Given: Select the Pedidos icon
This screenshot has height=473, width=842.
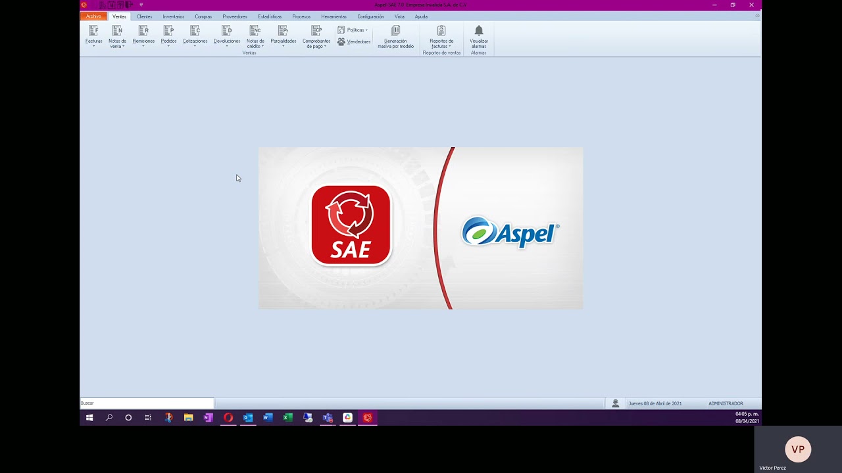Looking at the screenshot, I should click(x=168, y=30).
